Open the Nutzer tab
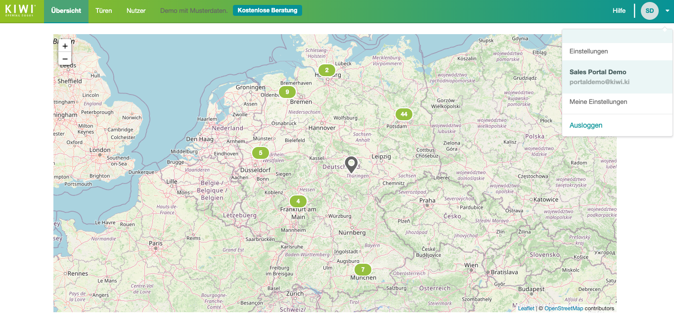Viewport: 674px width, 334px height. pyautogui.click(x=136, y=11)
